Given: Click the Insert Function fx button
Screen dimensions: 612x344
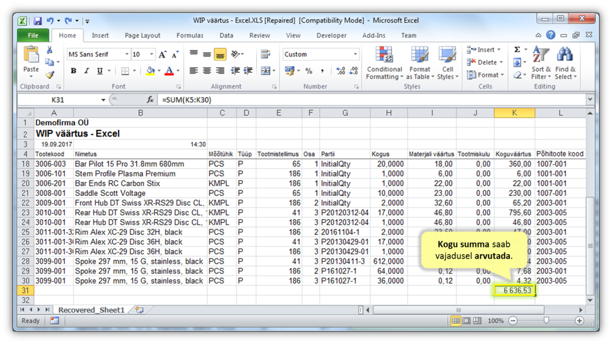Looking at the screenshot, I should pos(150,100).
